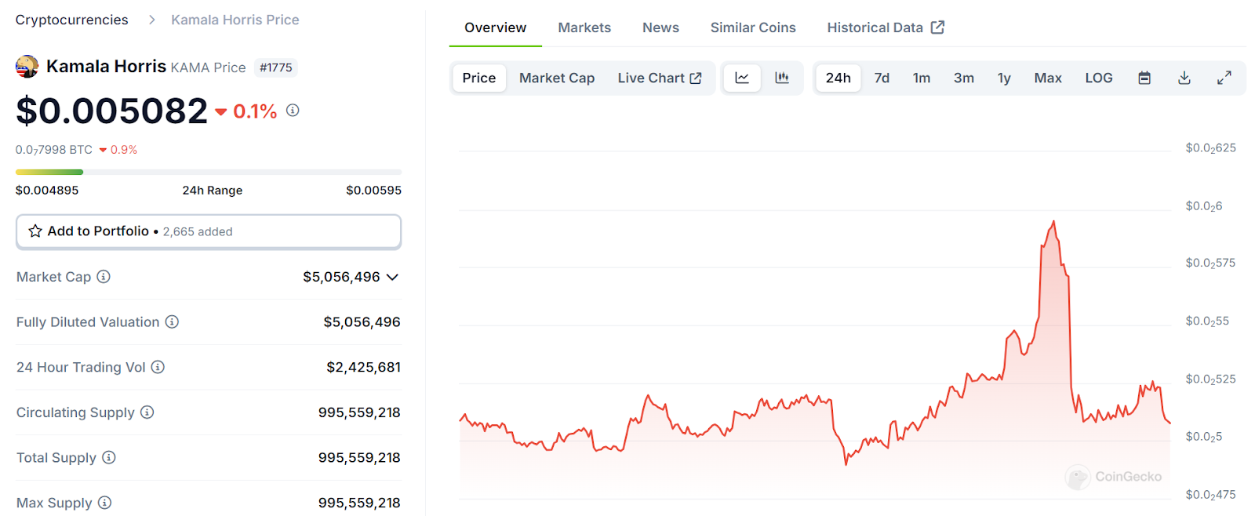Open the calendar date range picker

1144,78
